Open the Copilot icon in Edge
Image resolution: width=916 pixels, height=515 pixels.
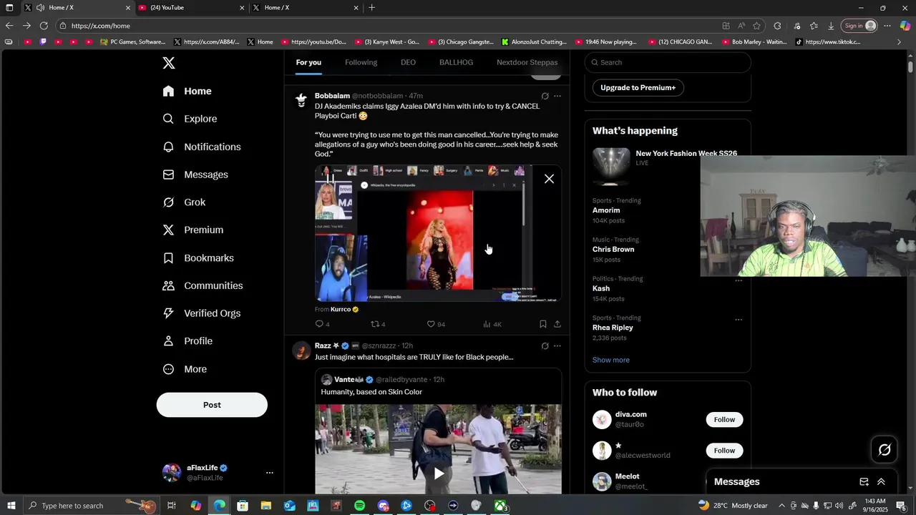point(905,26)
